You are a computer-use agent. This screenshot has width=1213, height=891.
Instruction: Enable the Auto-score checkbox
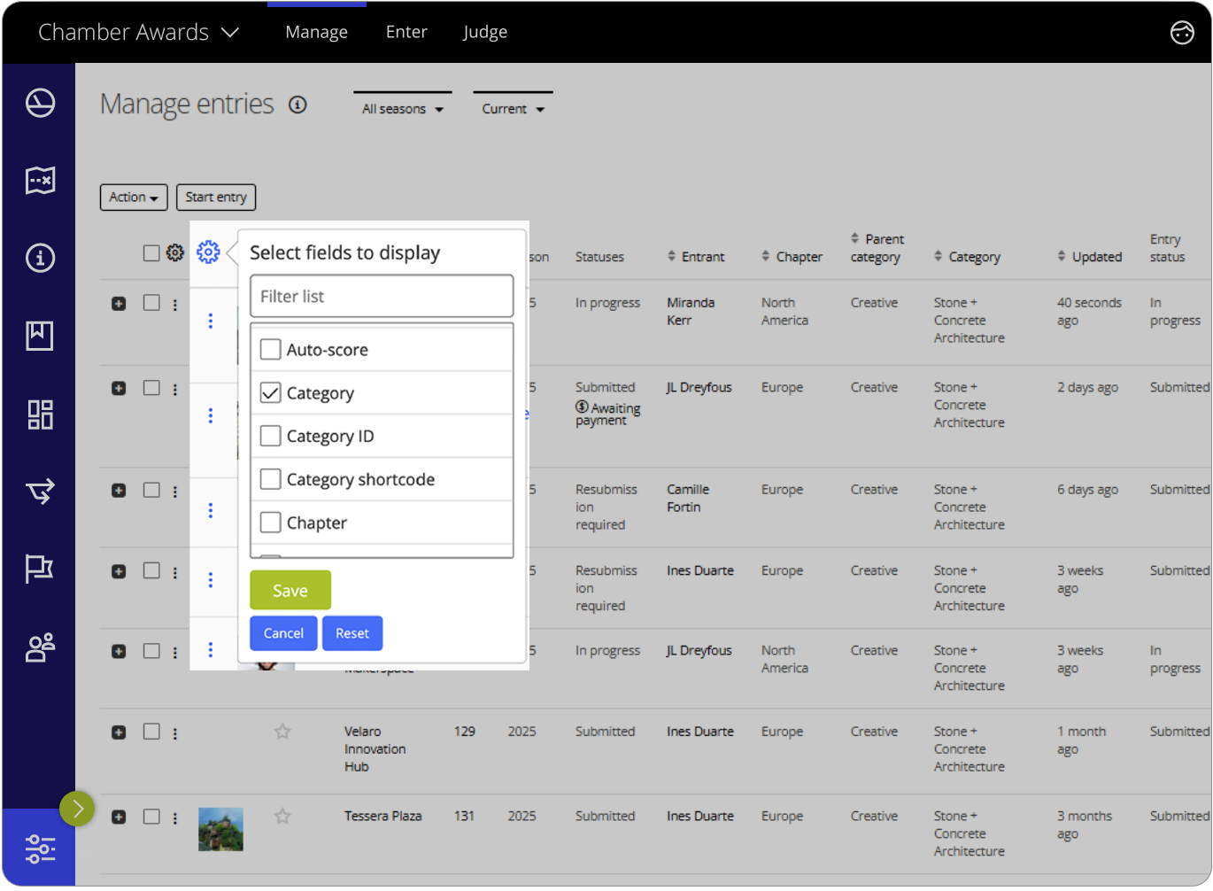[x=271, y=349]
